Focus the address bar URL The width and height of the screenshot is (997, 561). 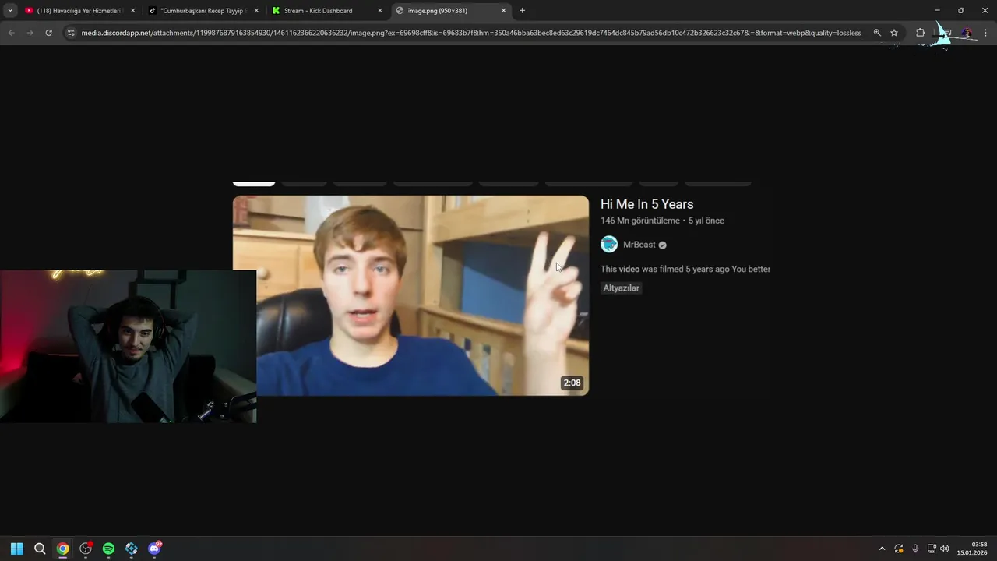tap(471, 33)
